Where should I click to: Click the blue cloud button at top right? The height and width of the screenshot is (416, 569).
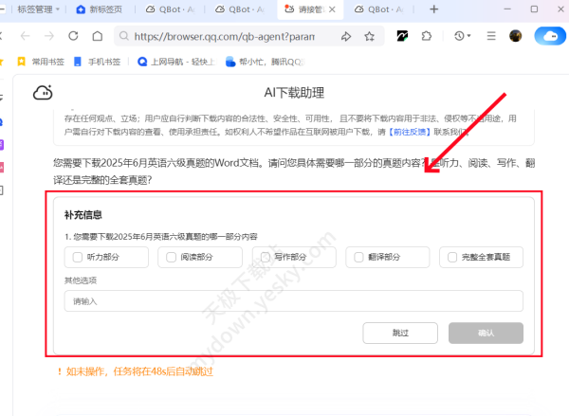pos(548,36)
